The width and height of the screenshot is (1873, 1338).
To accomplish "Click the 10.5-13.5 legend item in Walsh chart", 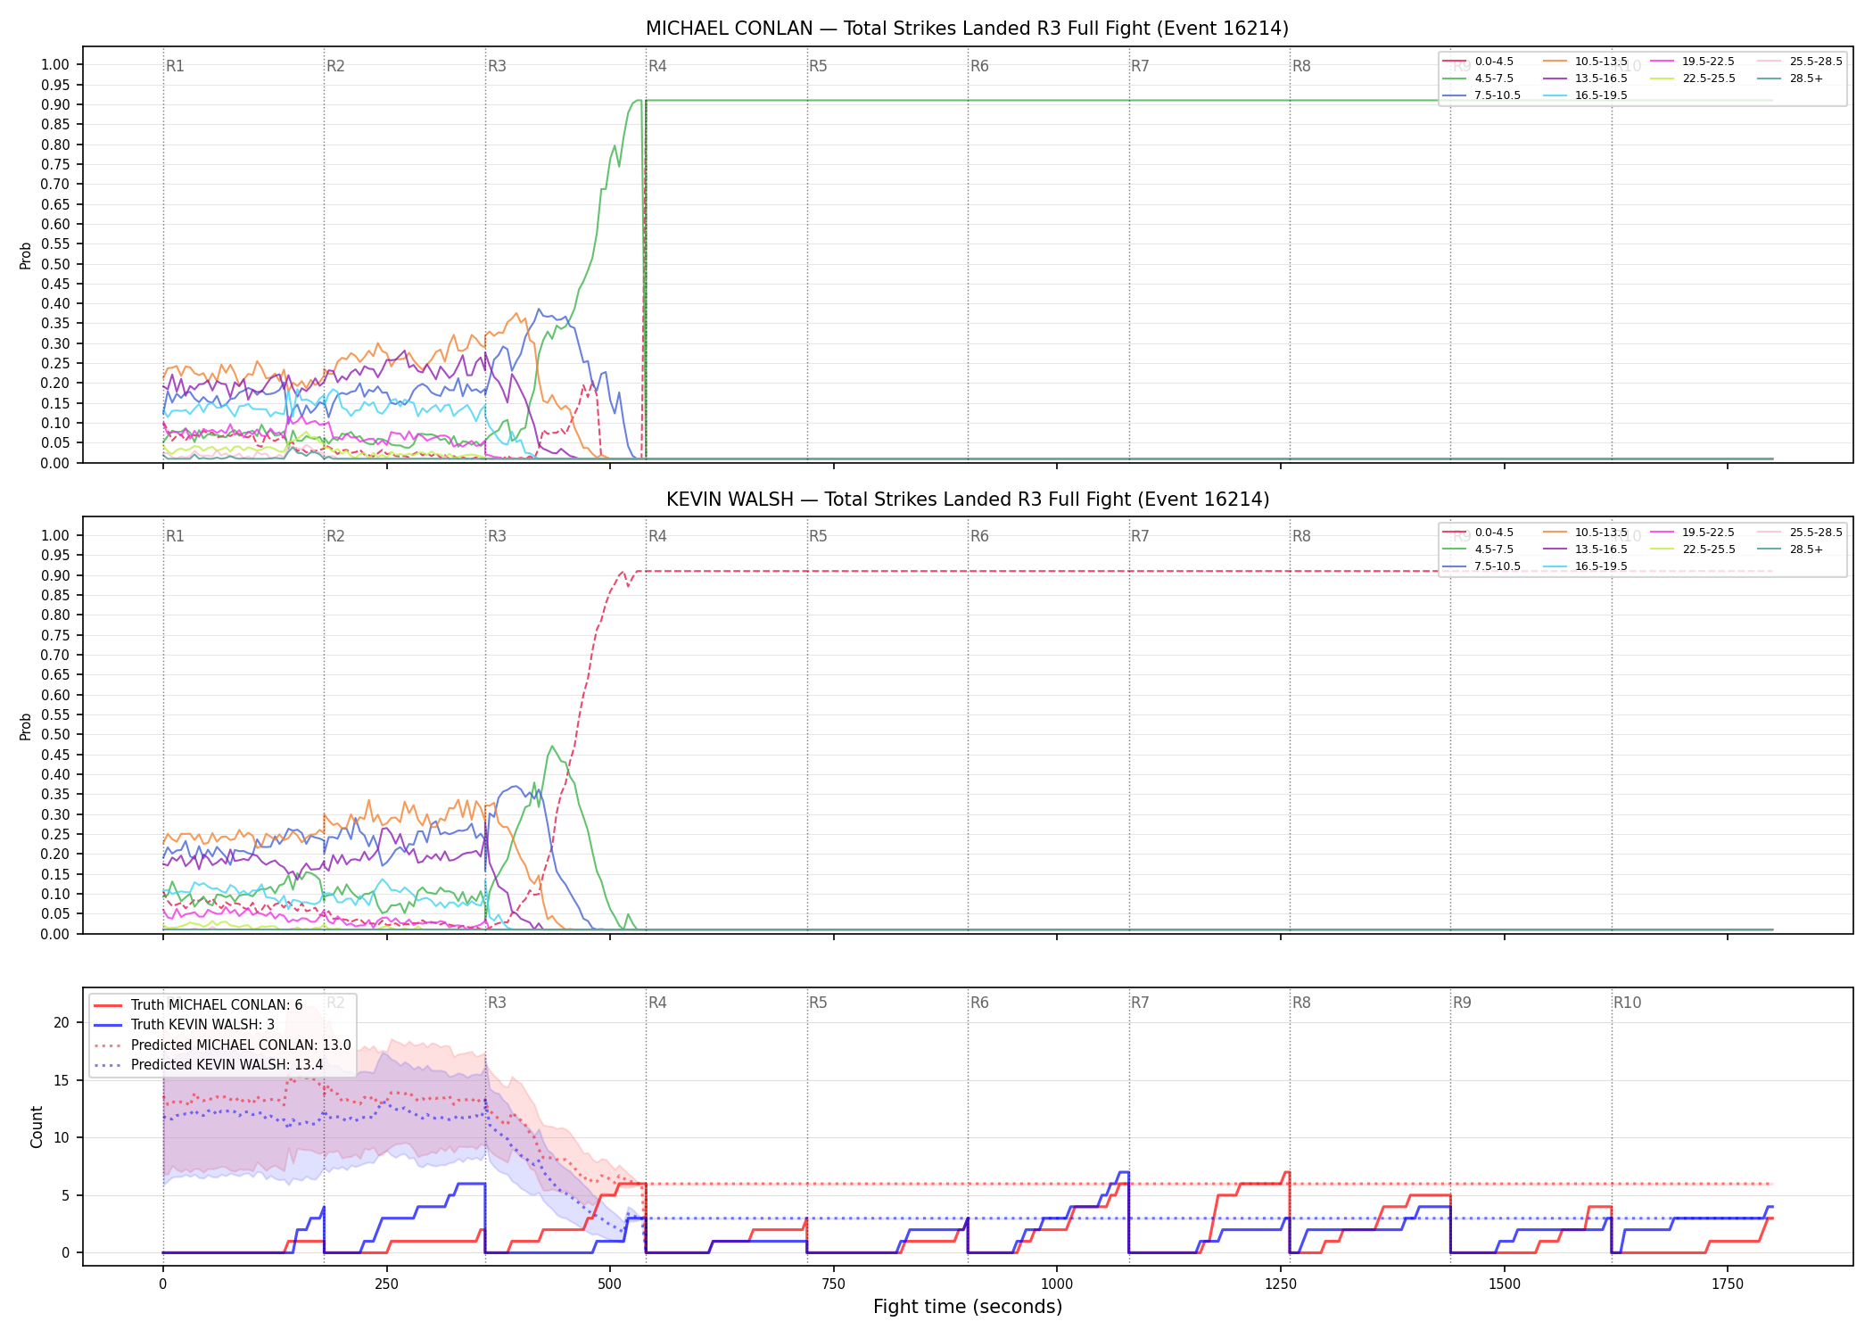I will pos(1585,533).
